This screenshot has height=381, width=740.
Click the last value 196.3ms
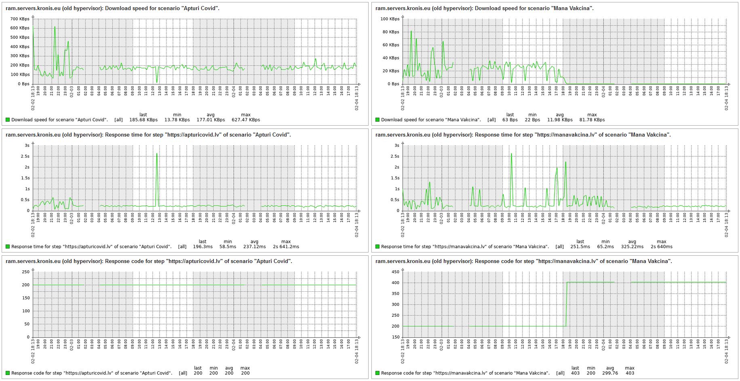203,246
